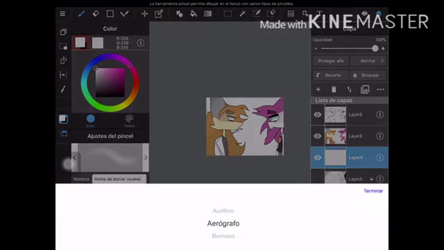The image size is (444, 250).
Task: Tap the layer reorder arrows icon
Action: (349, 90)
